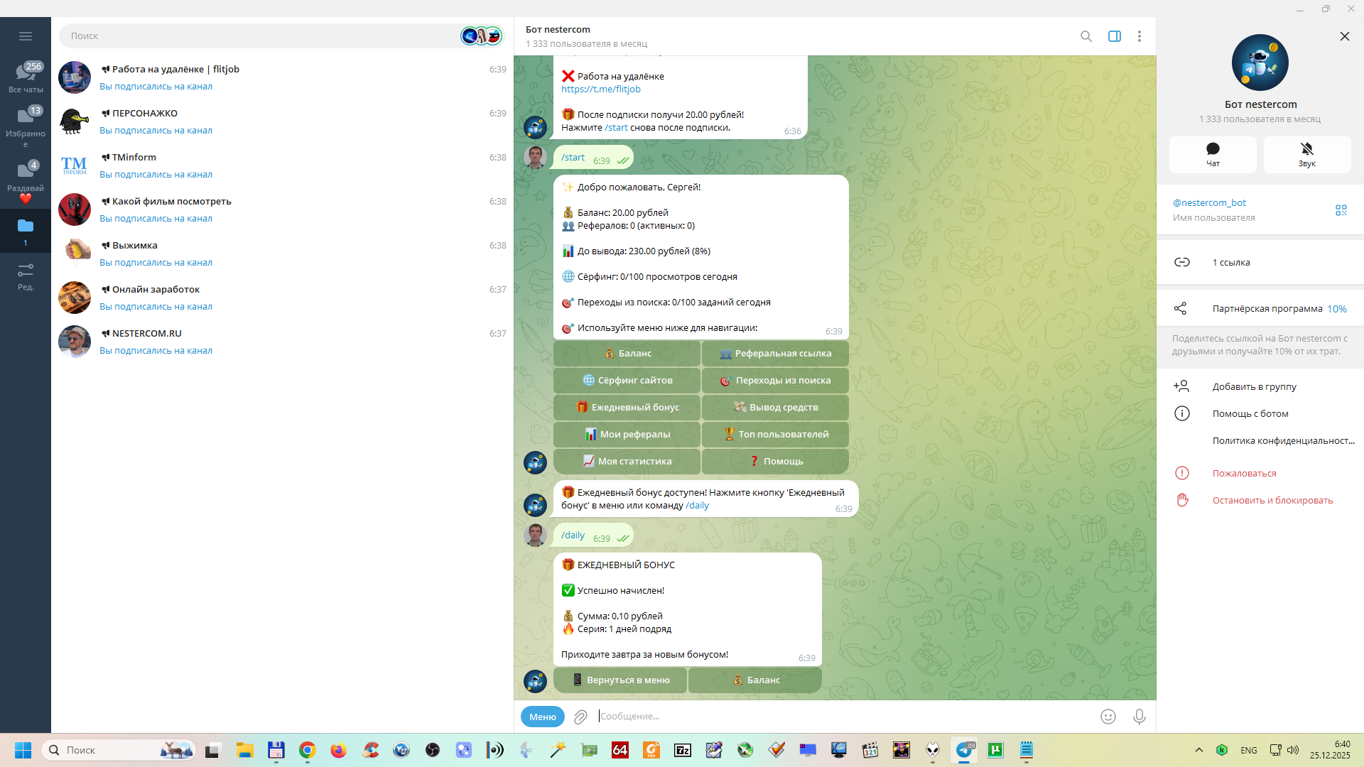Click the message input field
1364x767 pixels.
838,717
